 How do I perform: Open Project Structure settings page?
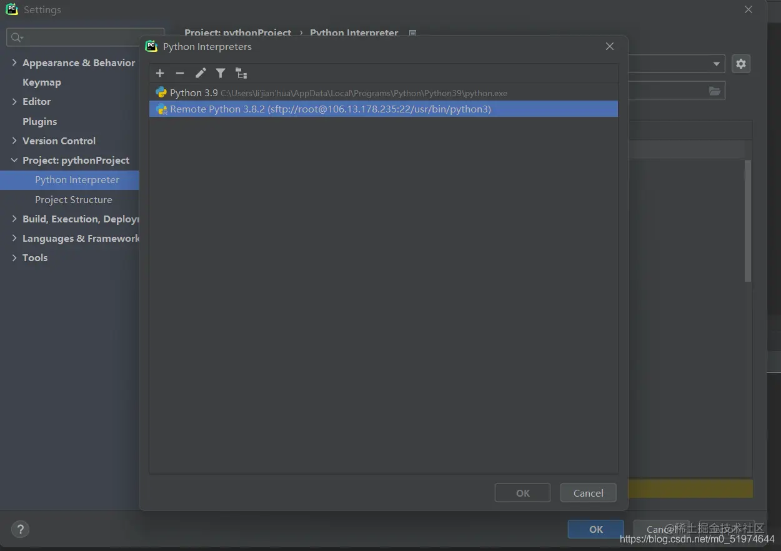click(x=74, y=199)
